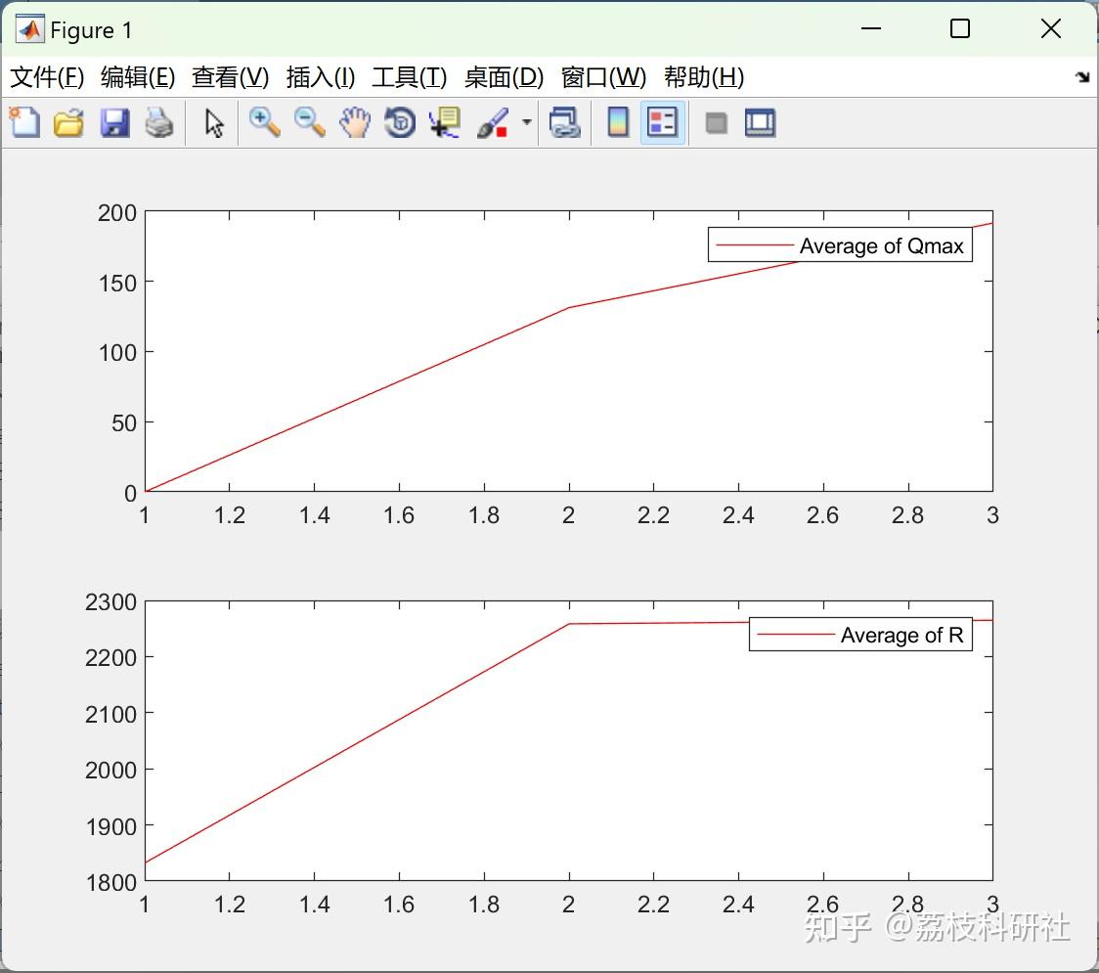Select the Brush data tool
This screenshot has width=1099, height=973.
pyautogui.click(x=494, y=122)
